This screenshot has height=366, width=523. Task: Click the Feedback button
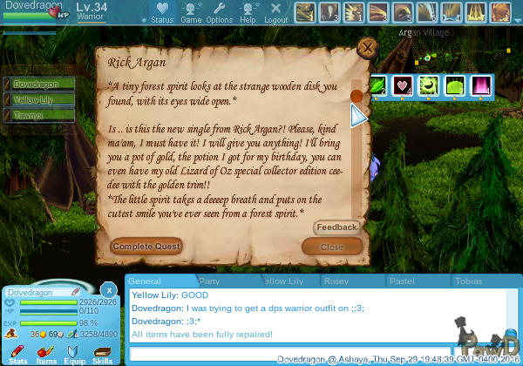(x=336, y=227)
